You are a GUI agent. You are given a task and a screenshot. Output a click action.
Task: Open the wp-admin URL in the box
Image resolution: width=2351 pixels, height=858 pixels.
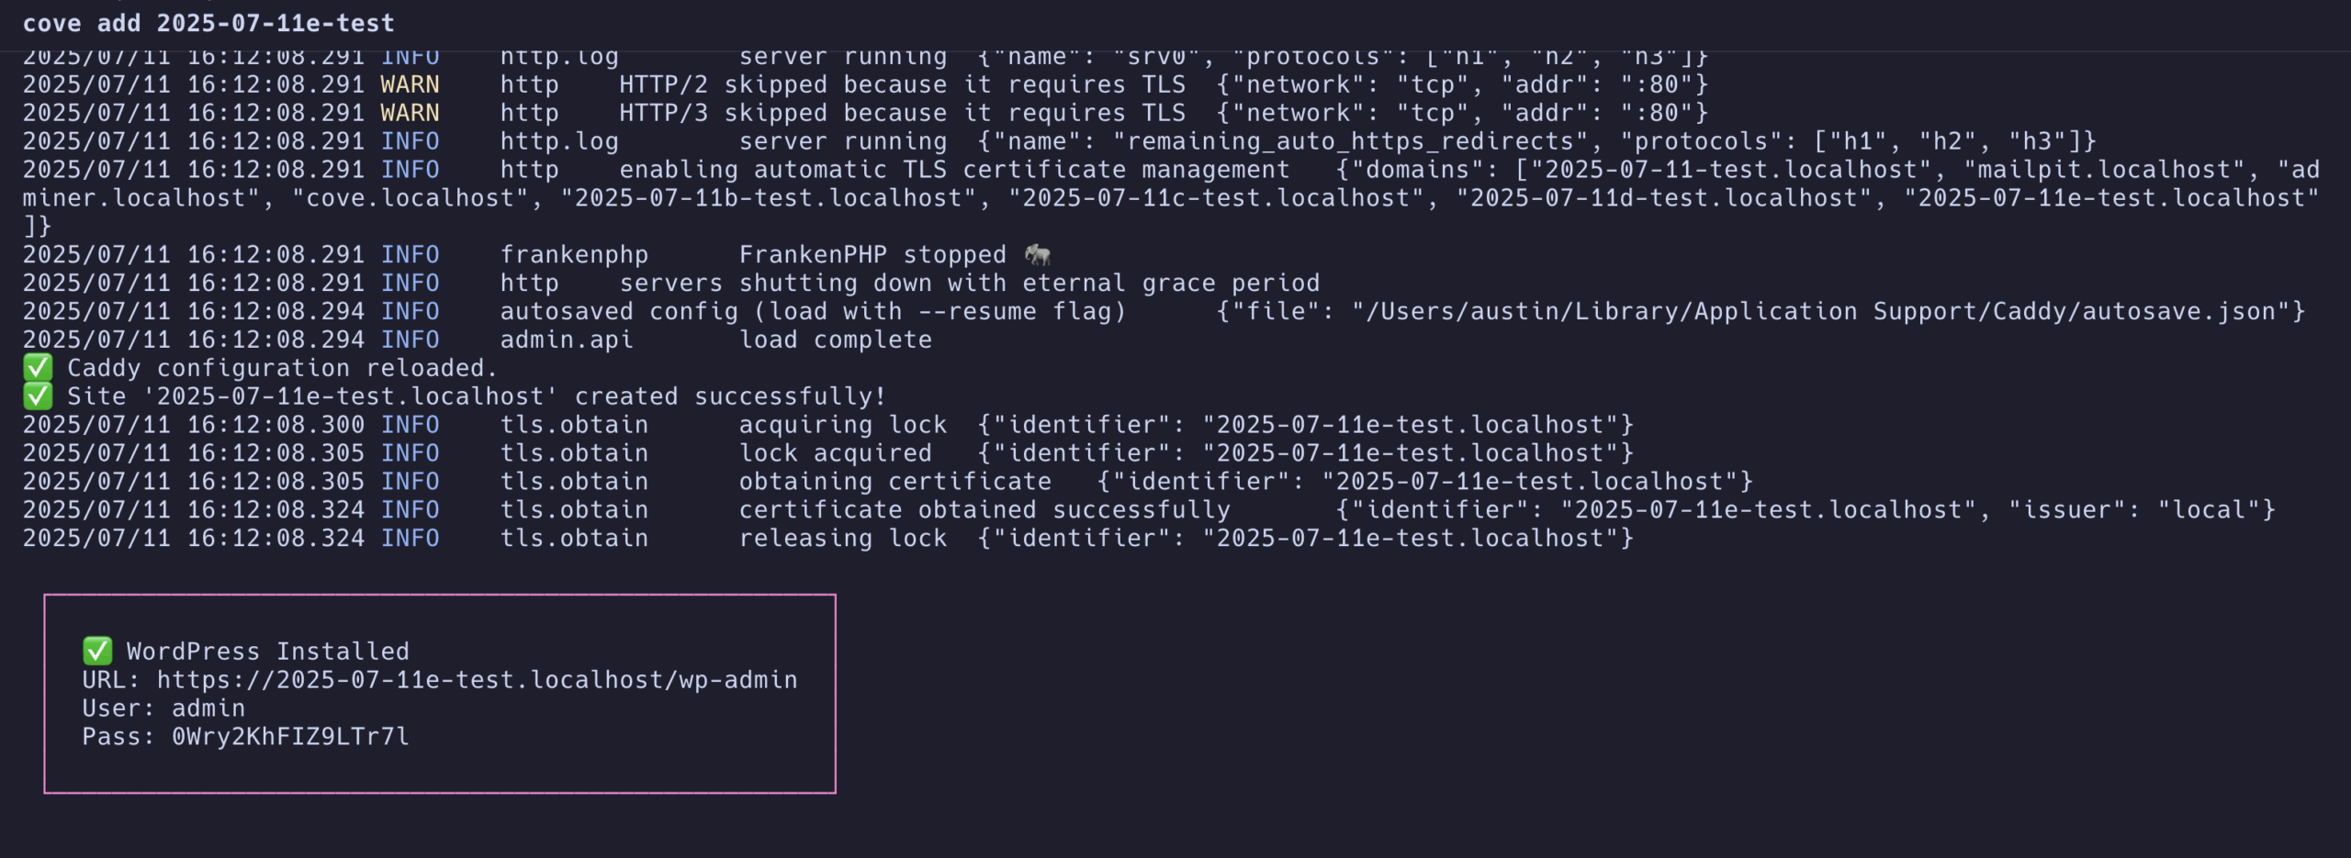pos(477,680)
